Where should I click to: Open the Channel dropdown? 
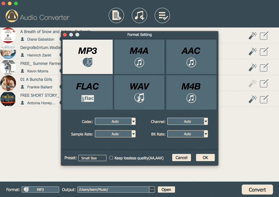[x=206, y=122]
